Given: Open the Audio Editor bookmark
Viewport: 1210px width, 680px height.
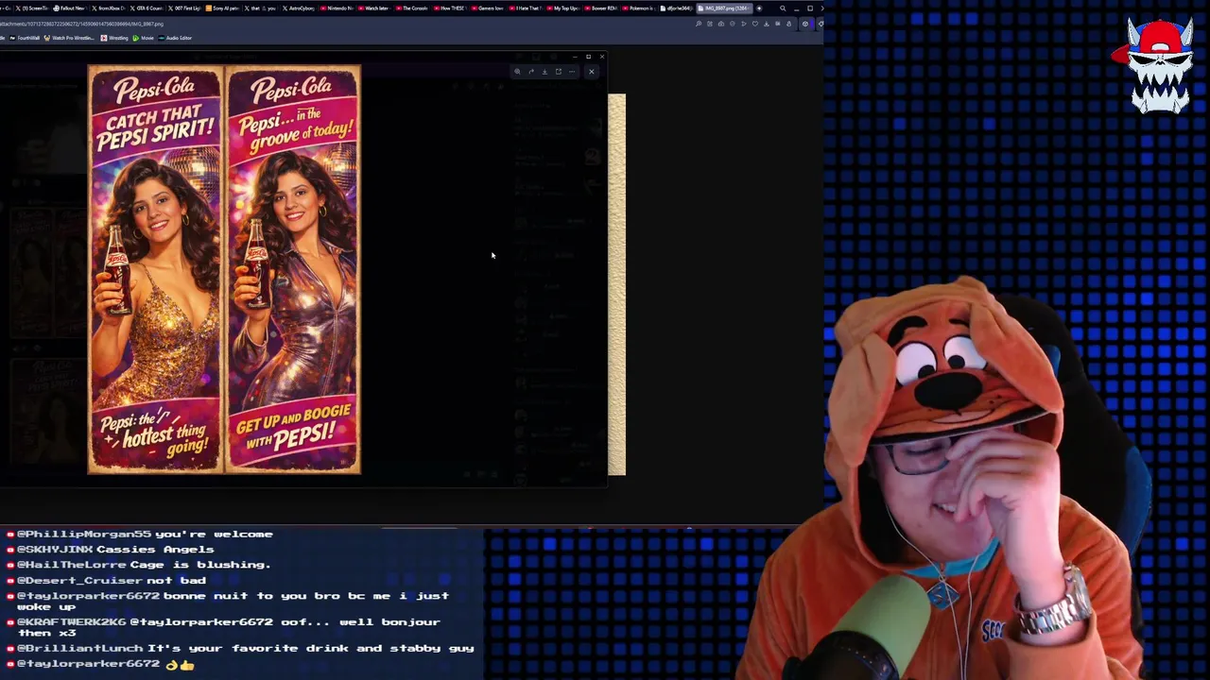Looking at the screenshot, I should tap(175, 38).
